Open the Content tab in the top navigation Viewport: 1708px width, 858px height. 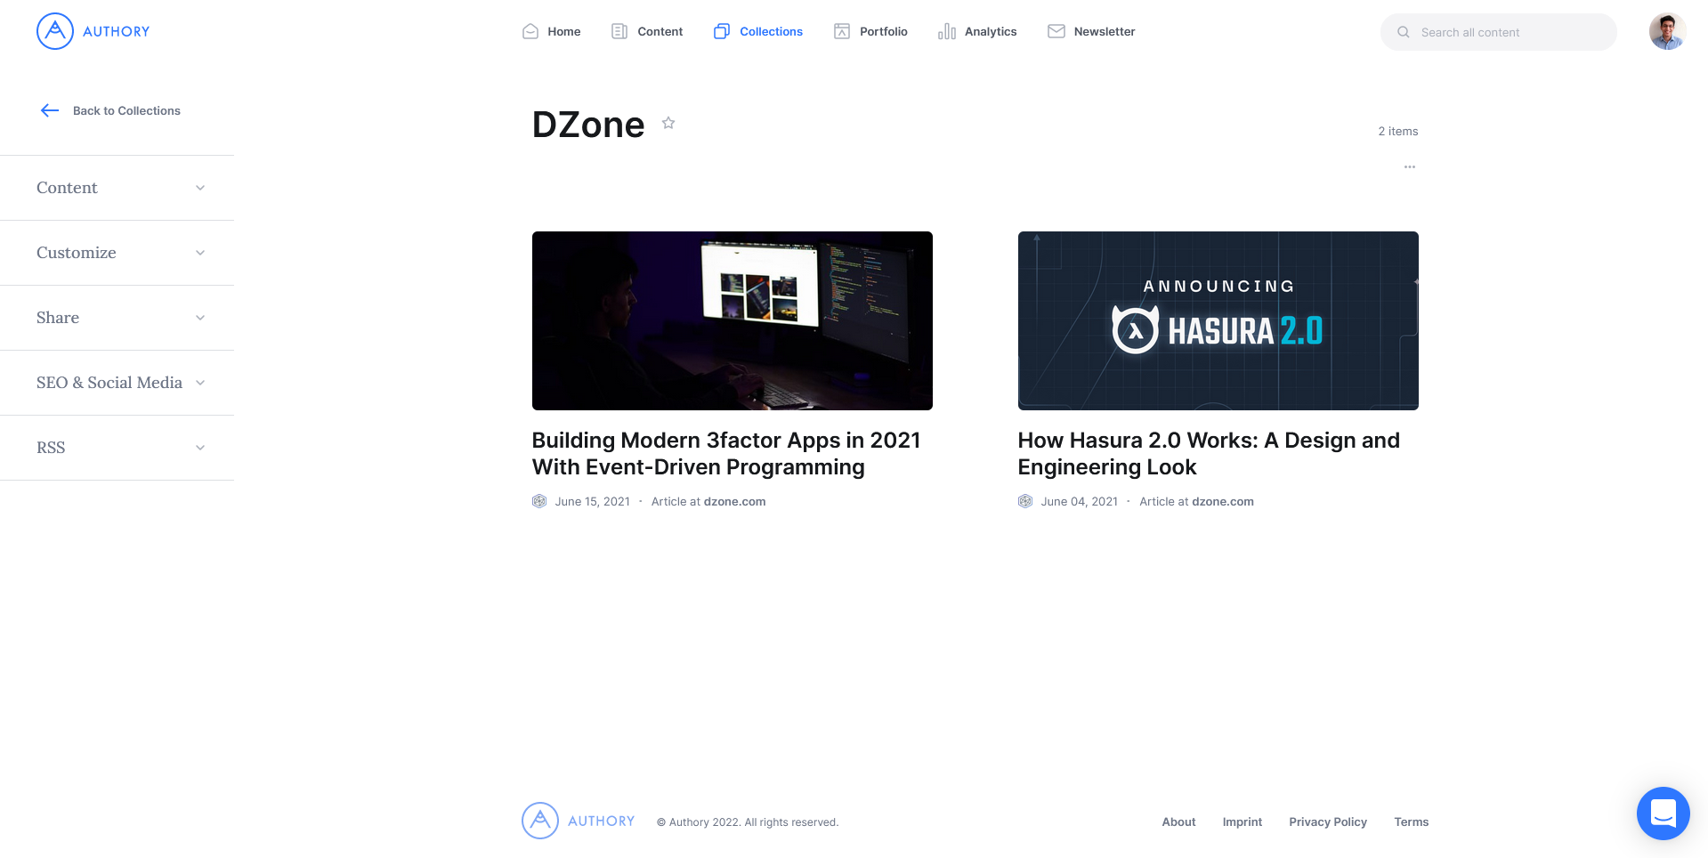647,31
